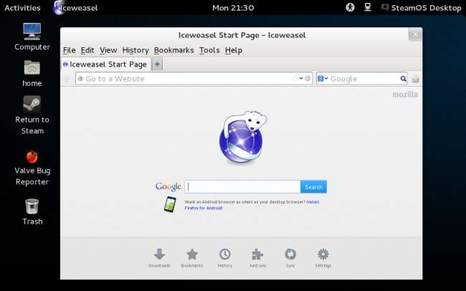
Task: Open a new tab with the plus button
Action: (157, 64)
